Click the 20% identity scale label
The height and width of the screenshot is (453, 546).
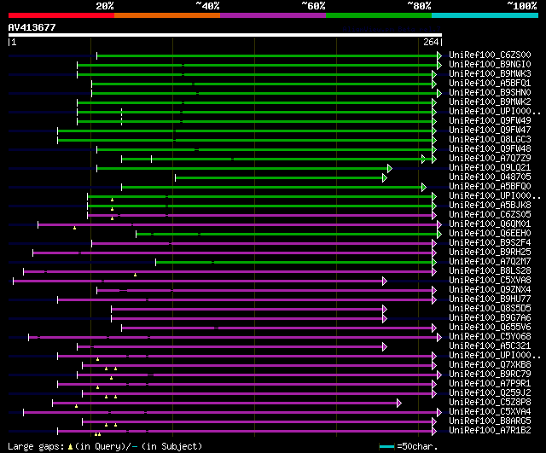coord(105,6)
